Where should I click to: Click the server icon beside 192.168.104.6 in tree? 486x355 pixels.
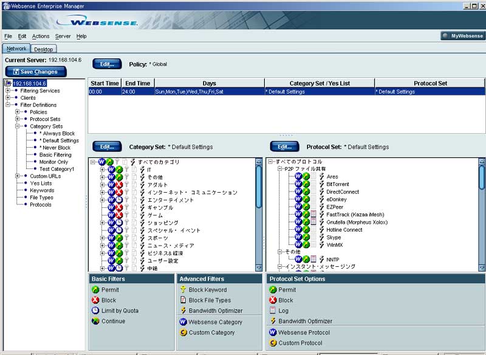click(8, 83)
